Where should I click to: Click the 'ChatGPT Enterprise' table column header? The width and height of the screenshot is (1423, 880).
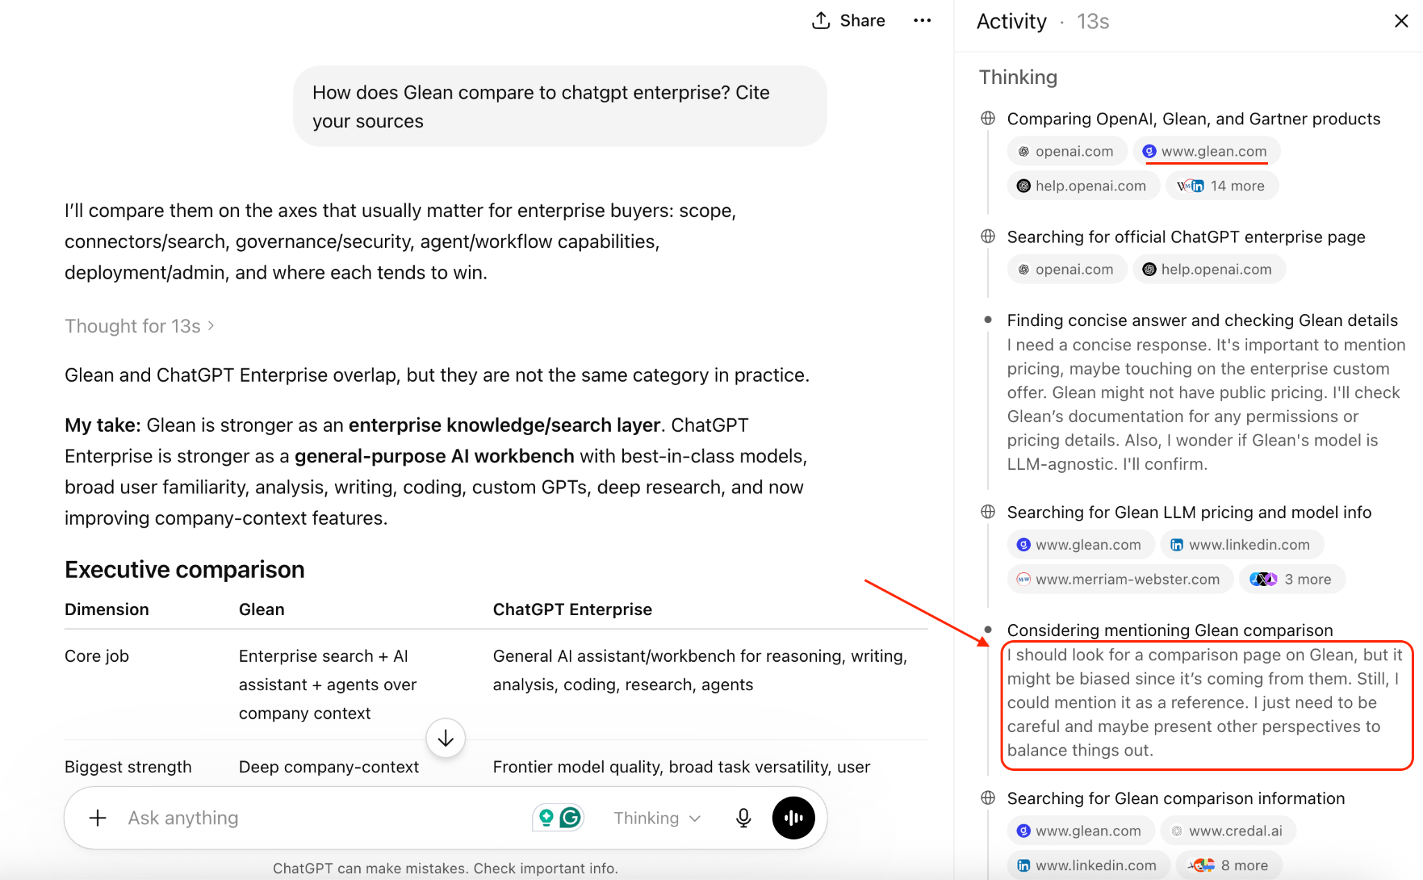click(x=572, y=609)
